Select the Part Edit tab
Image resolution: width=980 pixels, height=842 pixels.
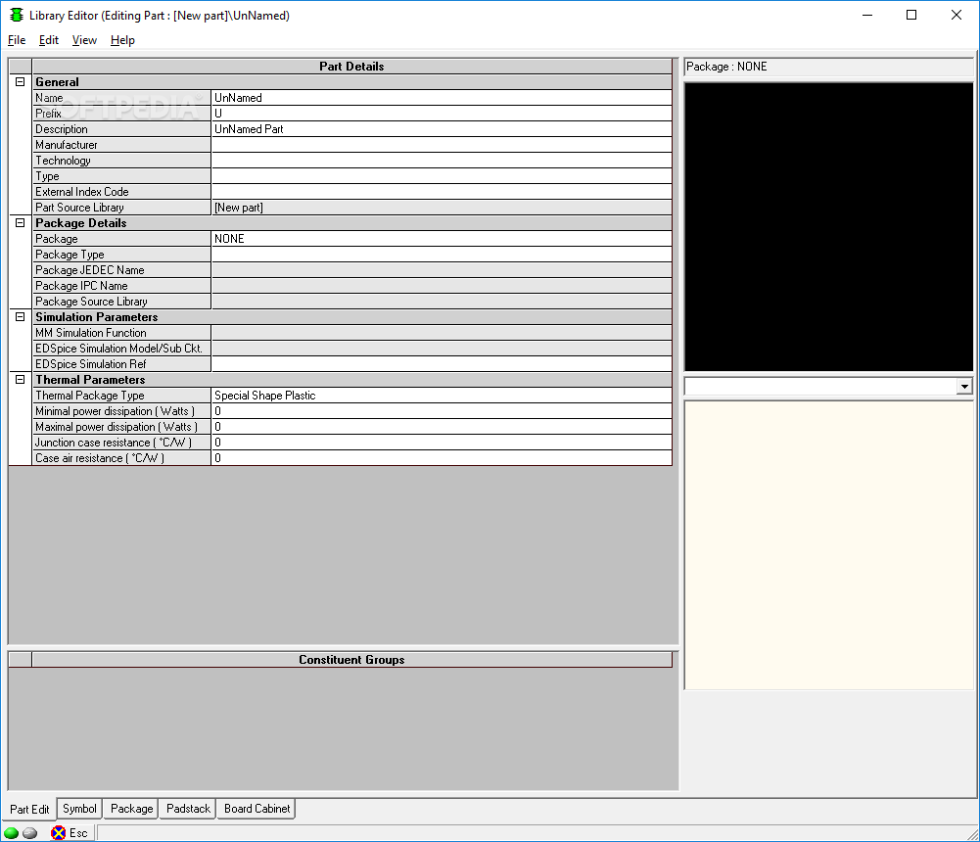[29, 810]
